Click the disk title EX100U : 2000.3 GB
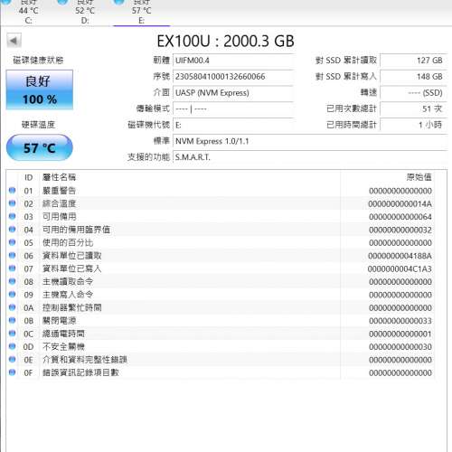 (x=225, y=41)
